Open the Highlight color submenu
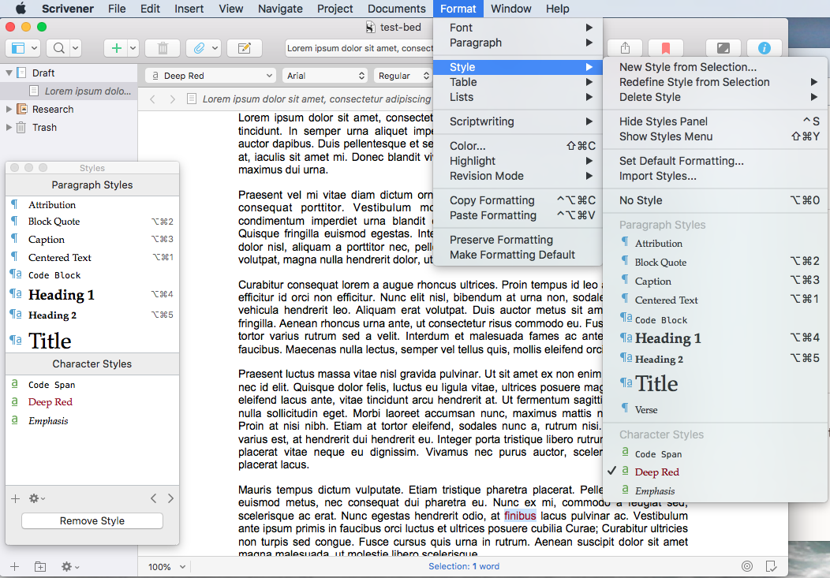The width and height of the screenshot is (830, 578). click(x=518, y=161)
